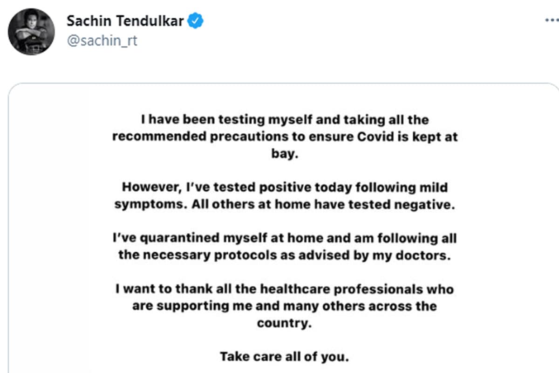This screenshot has width=559, height=373.
Task: Open the @sachin_rt username link
Action: click(x=103, y=41)
